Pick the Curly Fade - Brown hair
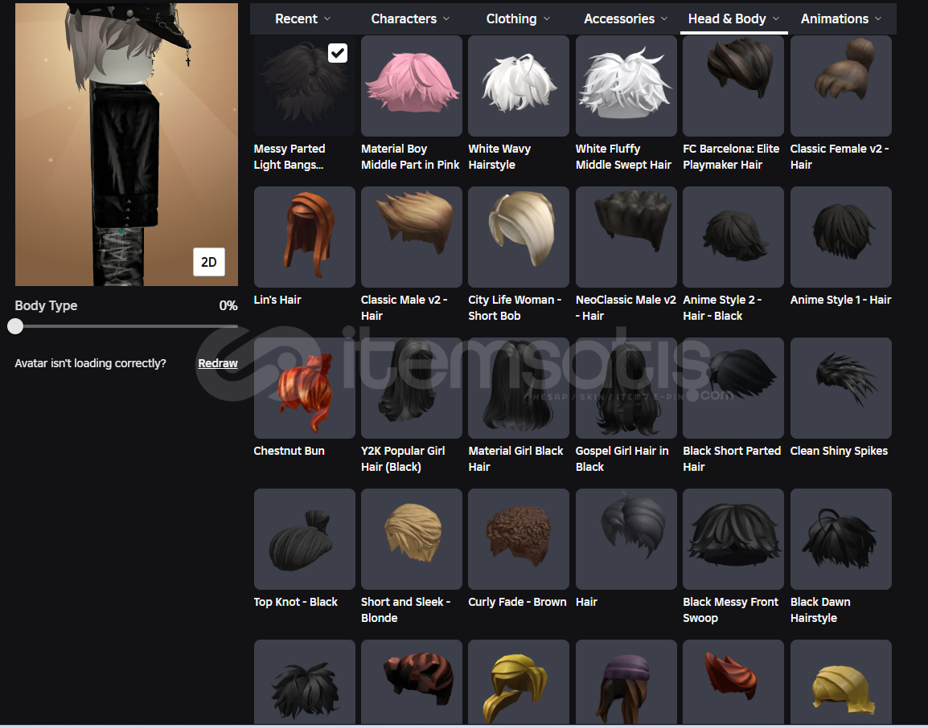 [519, 538]
